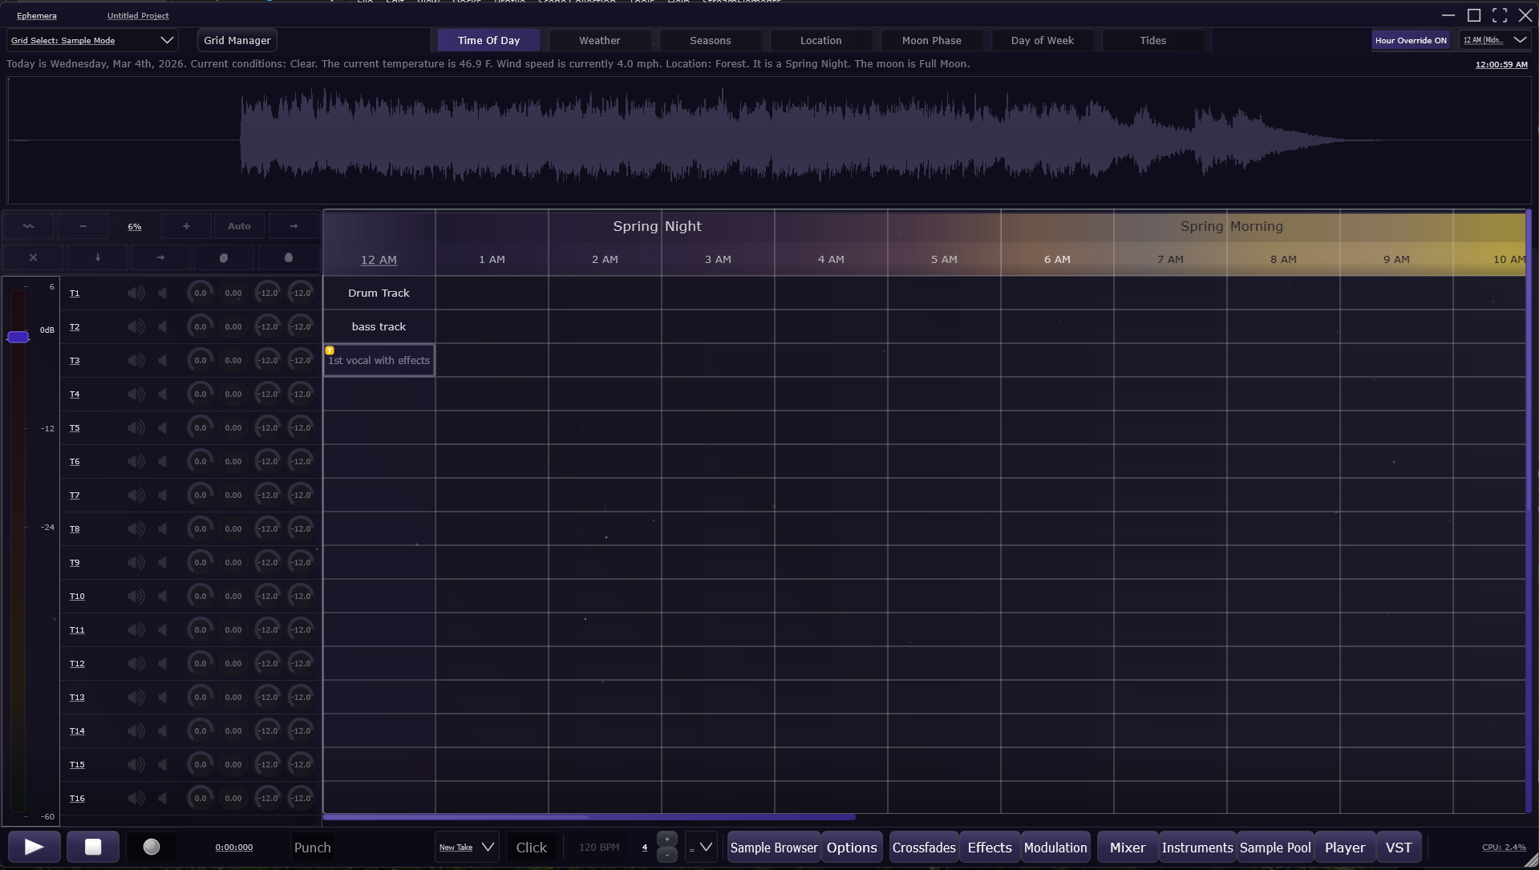Open the Sample Browser panel
The image size is (1539, 870).
click(x=773, y=847)
